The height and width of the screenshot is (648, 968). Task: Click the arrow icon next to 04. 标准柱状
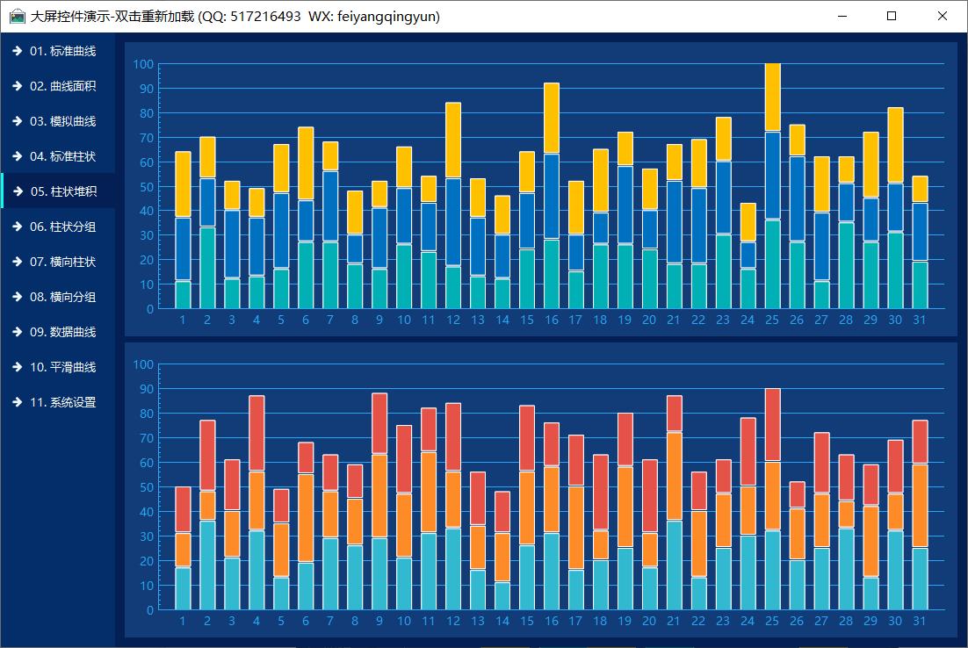pos(17,156)
